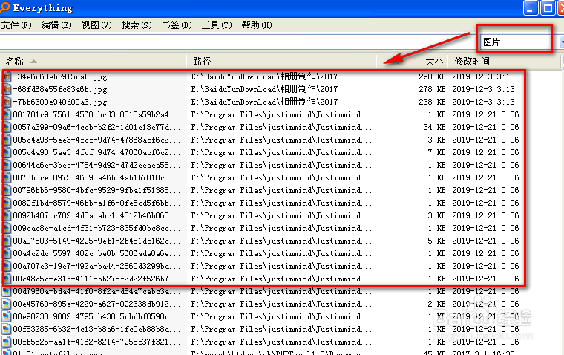Click the icon of file 0089f1bd-8579-46bb
Screen dimensions: 564x355
(7, 203)
